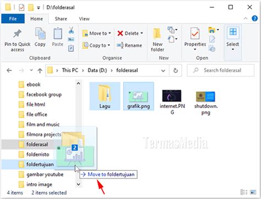The width and height of the screenshot is (261, 199).
Task: Open Recent locations dropdown arrow
Action: click(x=31, y=70)
